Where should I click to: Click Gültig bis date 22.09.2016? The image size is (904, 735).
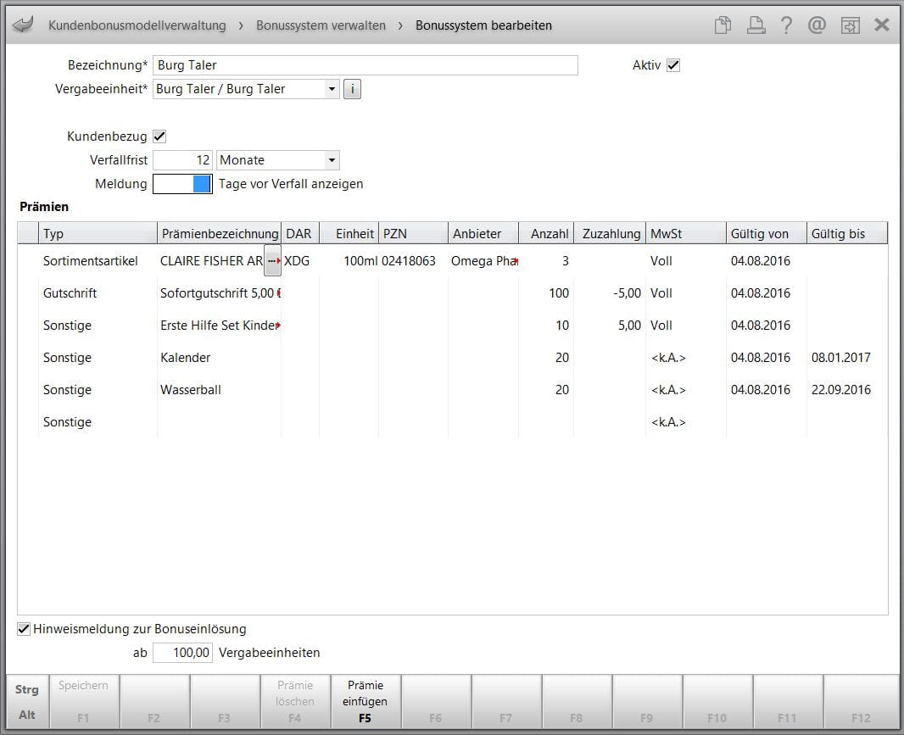tap(840, 390)
